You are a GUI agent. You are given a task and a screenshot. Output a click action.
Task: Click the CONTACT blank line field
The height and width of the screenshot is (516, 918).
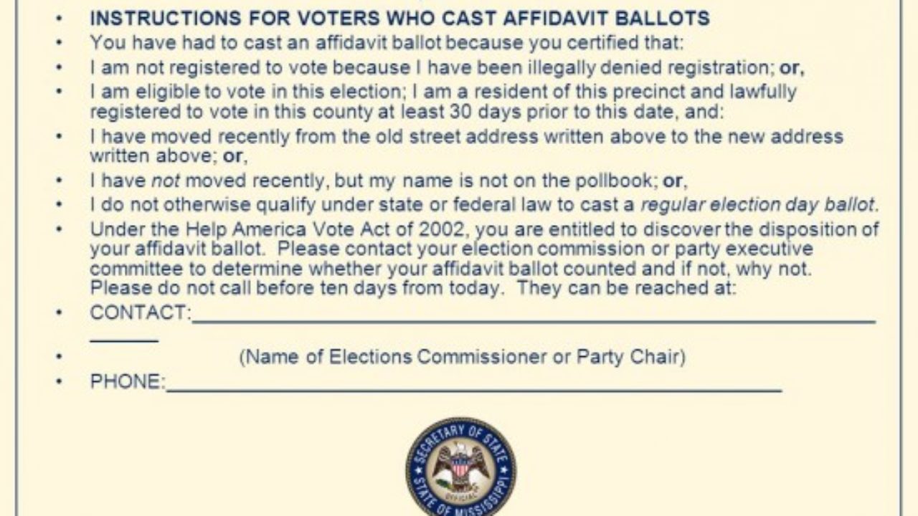[x=533, y=321]
